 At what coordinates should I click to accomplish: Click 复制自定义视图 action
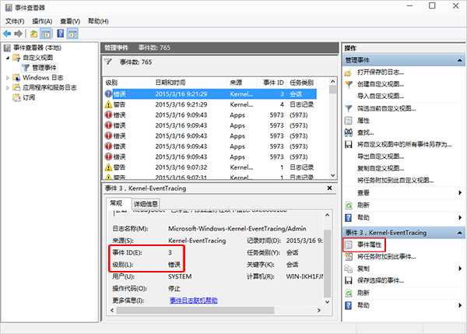[381, 168]
